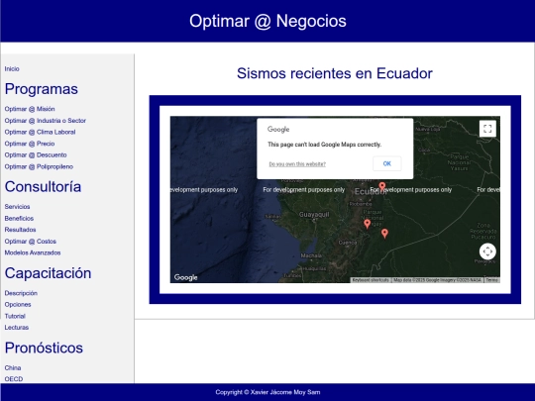This screenshot has width=535, height=401.
Task: Open Optimar @ Precio program
Action: pyautogui.click(x=30, y=144)
